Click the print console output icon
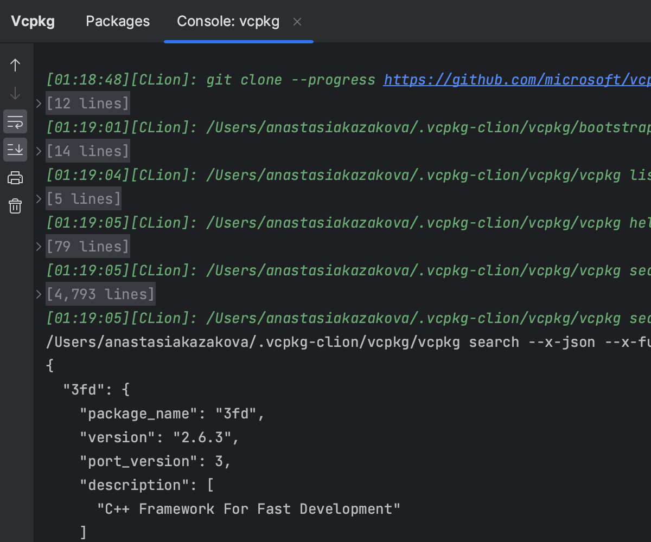This screenshot has width=651, height=542. coord(15,178)
